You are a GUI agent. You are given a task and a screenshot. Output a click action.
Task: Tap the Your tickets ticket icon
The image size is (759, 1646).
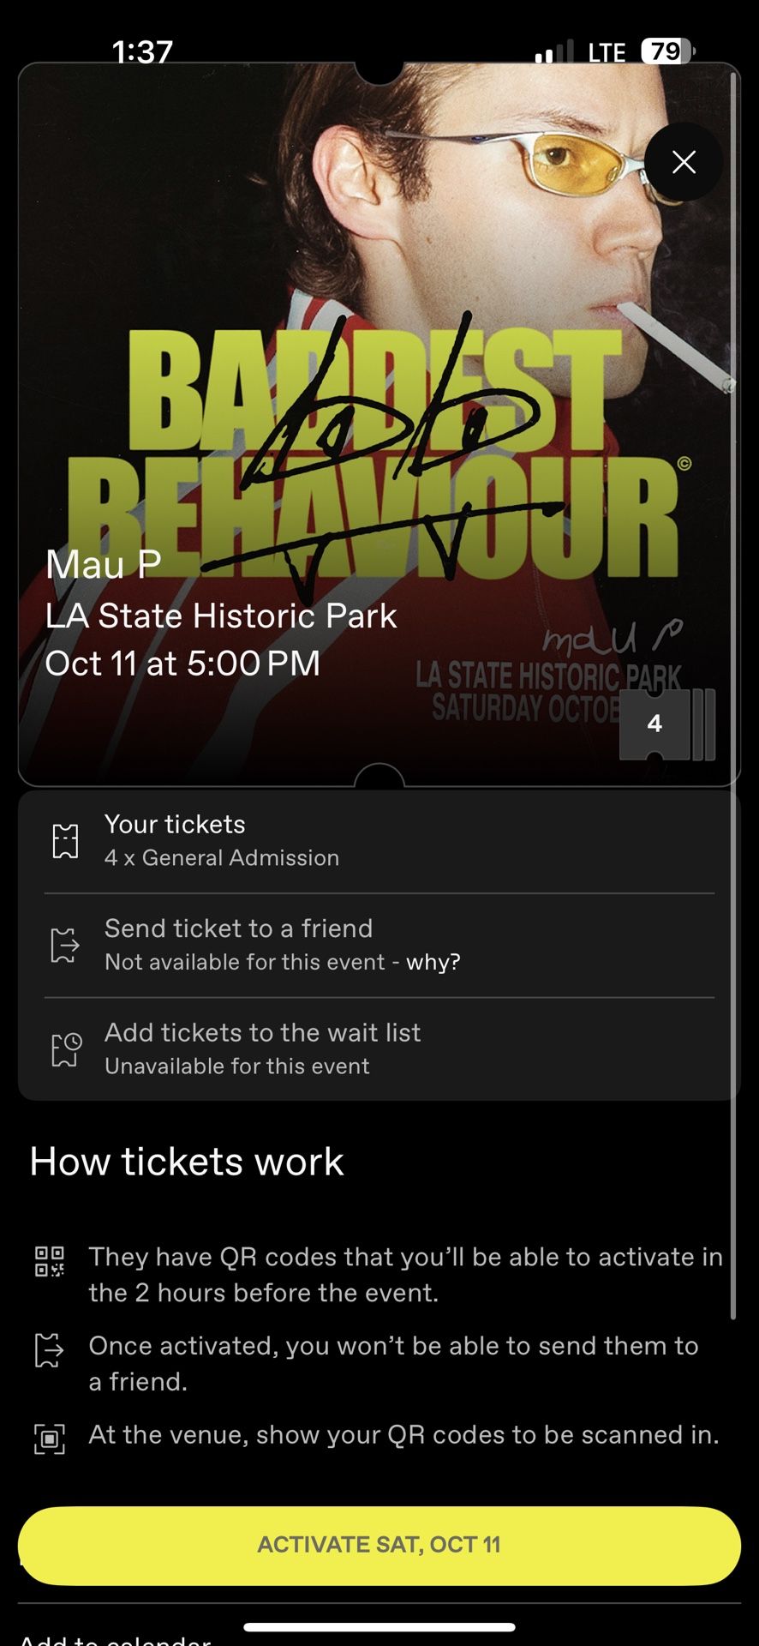pyautogui.click(x=66, y=841)
